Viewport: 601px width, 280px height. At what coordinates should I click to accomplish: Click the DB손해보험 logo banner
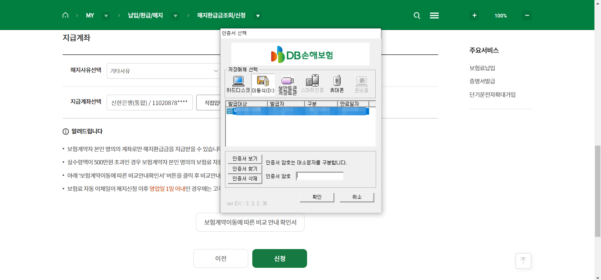(300, 54)
